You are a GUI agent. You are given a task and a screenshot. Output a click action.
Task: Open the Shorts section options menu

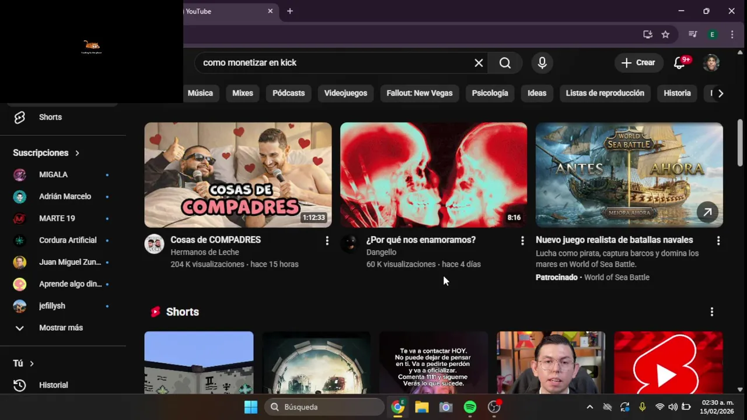point(711,312)
